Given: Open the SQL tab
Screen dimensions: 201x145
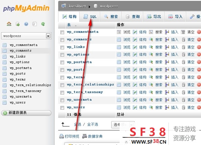Looking at the screenshot, I should tap(90, 17).
